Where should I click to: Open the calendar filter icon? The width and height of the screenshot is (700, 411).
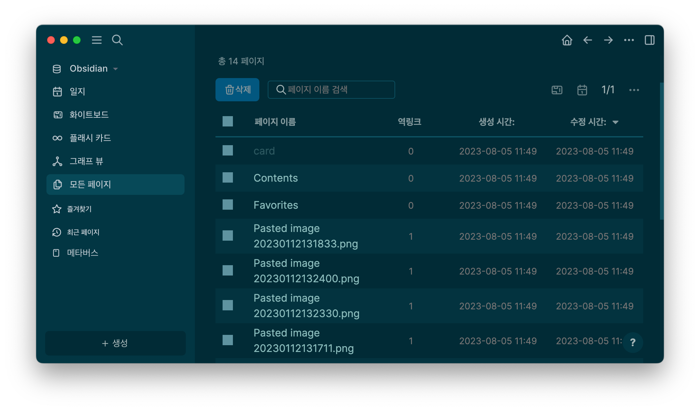coord(582,90)
